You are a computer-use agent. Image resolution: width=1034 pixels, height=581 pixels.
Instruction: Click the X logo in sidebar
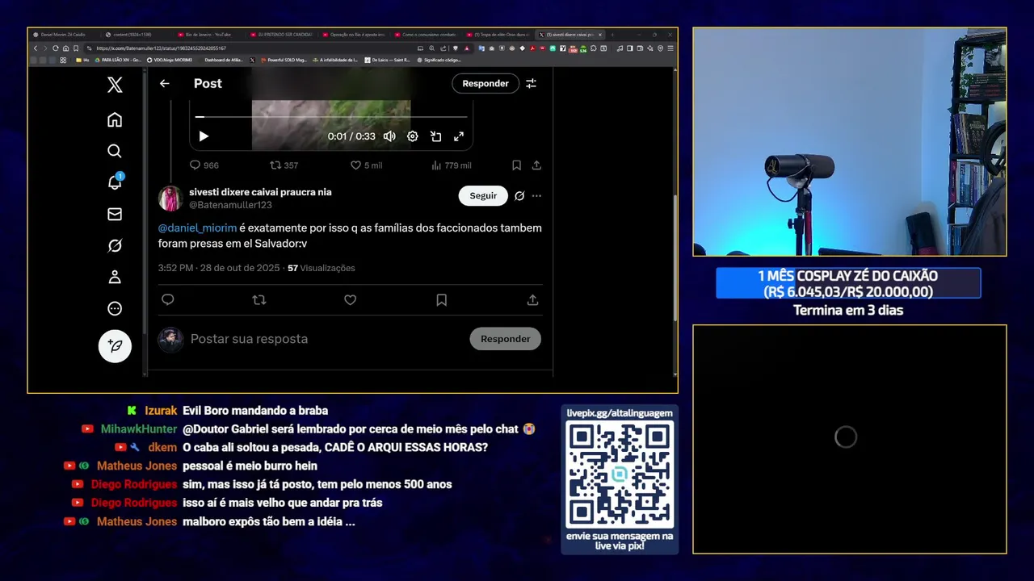[x=115, y=85]
